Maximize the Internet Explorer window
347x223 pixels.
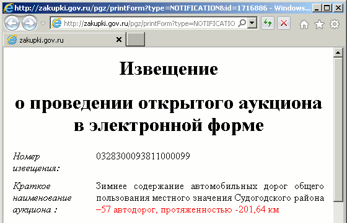[x=327, y=8]
